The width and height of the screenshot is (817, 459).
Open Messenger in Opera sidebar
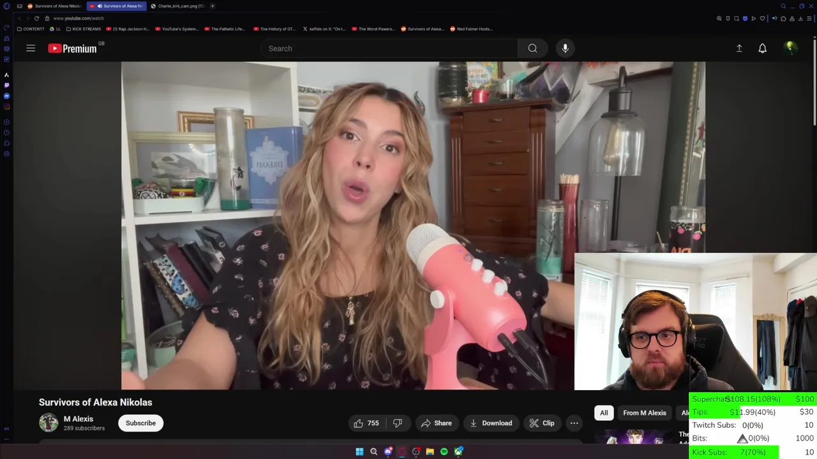coord(6,96)
